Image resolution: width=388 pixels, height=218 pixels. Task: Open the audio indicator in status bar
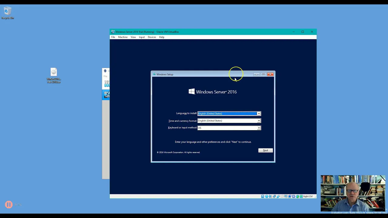[x=270, y=197]
